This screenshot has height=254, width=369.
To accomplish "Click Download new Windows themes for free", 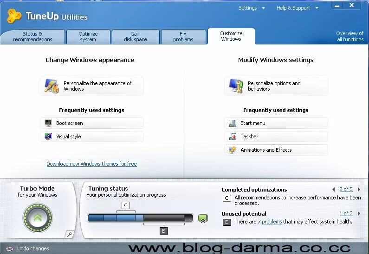I will pos(91,164).
